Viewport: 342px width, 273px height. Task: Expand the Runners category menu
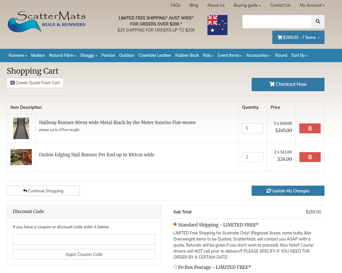click(x=17, y=55)
